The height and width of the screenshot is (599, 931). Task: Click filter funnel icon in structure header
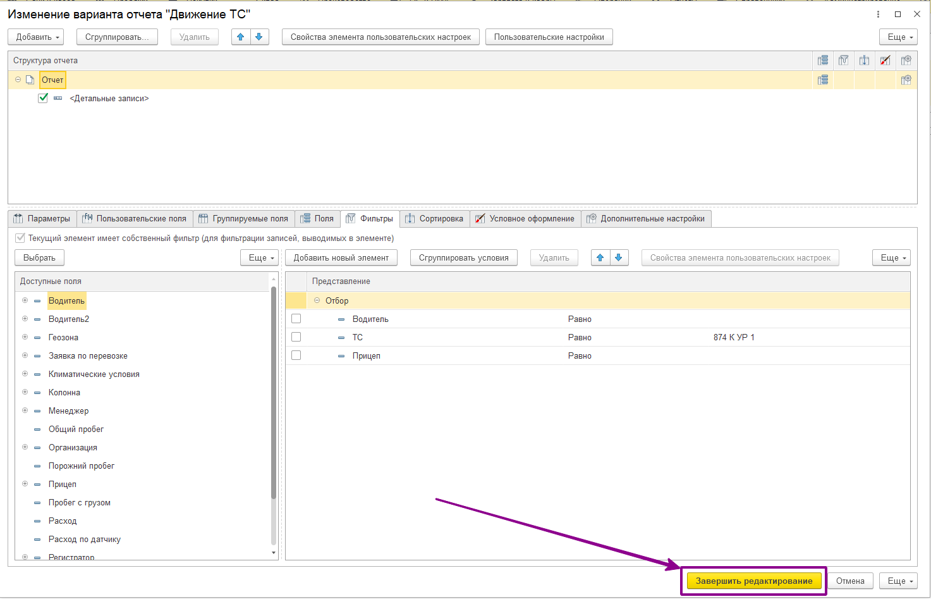pyautogui.click(x=843, y=61)
